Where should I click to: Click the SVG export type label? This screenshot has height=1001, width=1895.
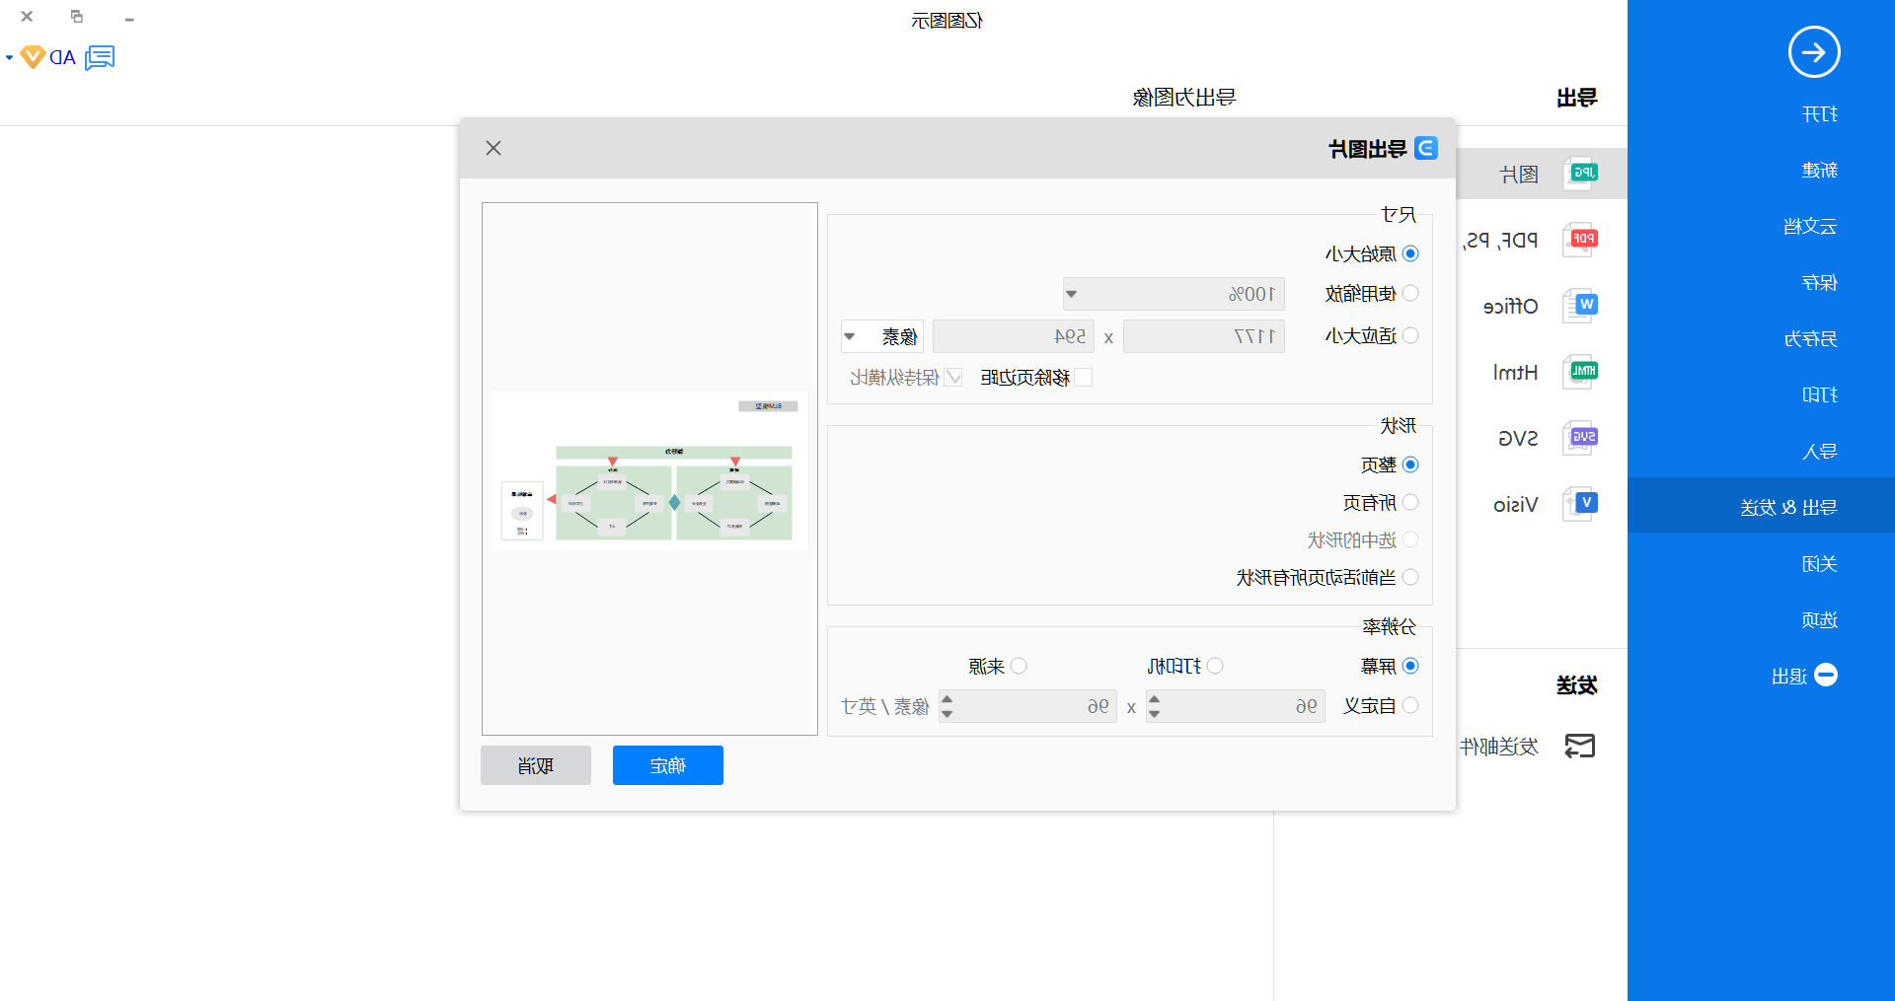[x=1518, y=439]
